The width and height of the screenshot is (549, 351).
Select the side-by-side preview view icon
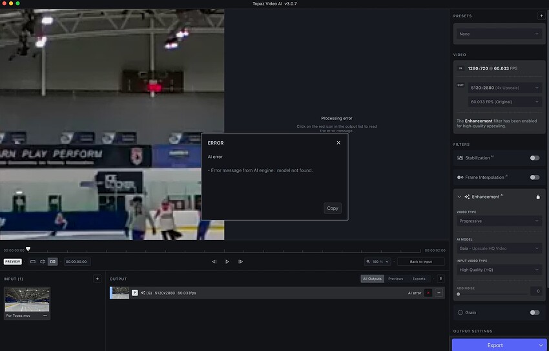(52, 261)
